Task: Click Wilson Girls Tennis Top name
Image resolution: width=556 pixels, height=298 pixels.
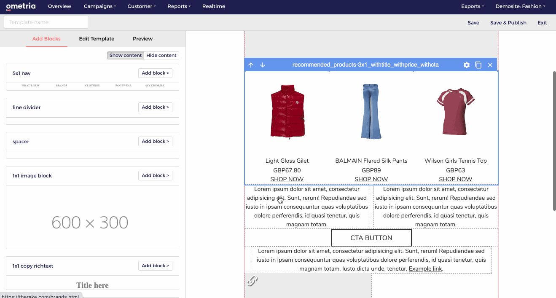Action: 456,161
